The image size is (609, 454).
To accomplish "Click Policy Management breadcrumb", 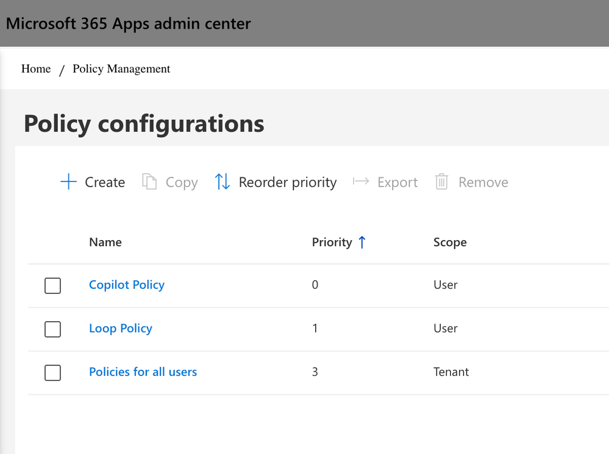I will coord(121,69).
